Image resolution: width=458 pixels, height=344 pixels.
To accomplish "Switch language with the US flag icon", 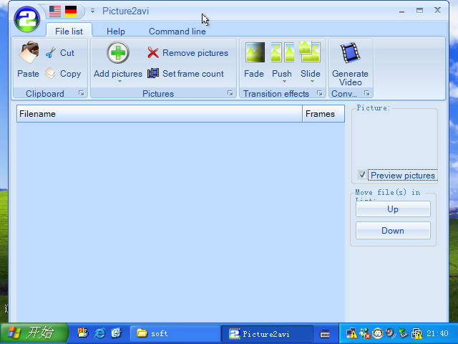I will point(55,11).
